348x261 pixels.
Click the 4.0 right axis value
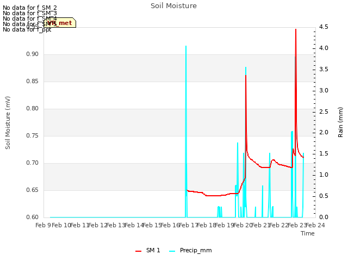[324, 48]
